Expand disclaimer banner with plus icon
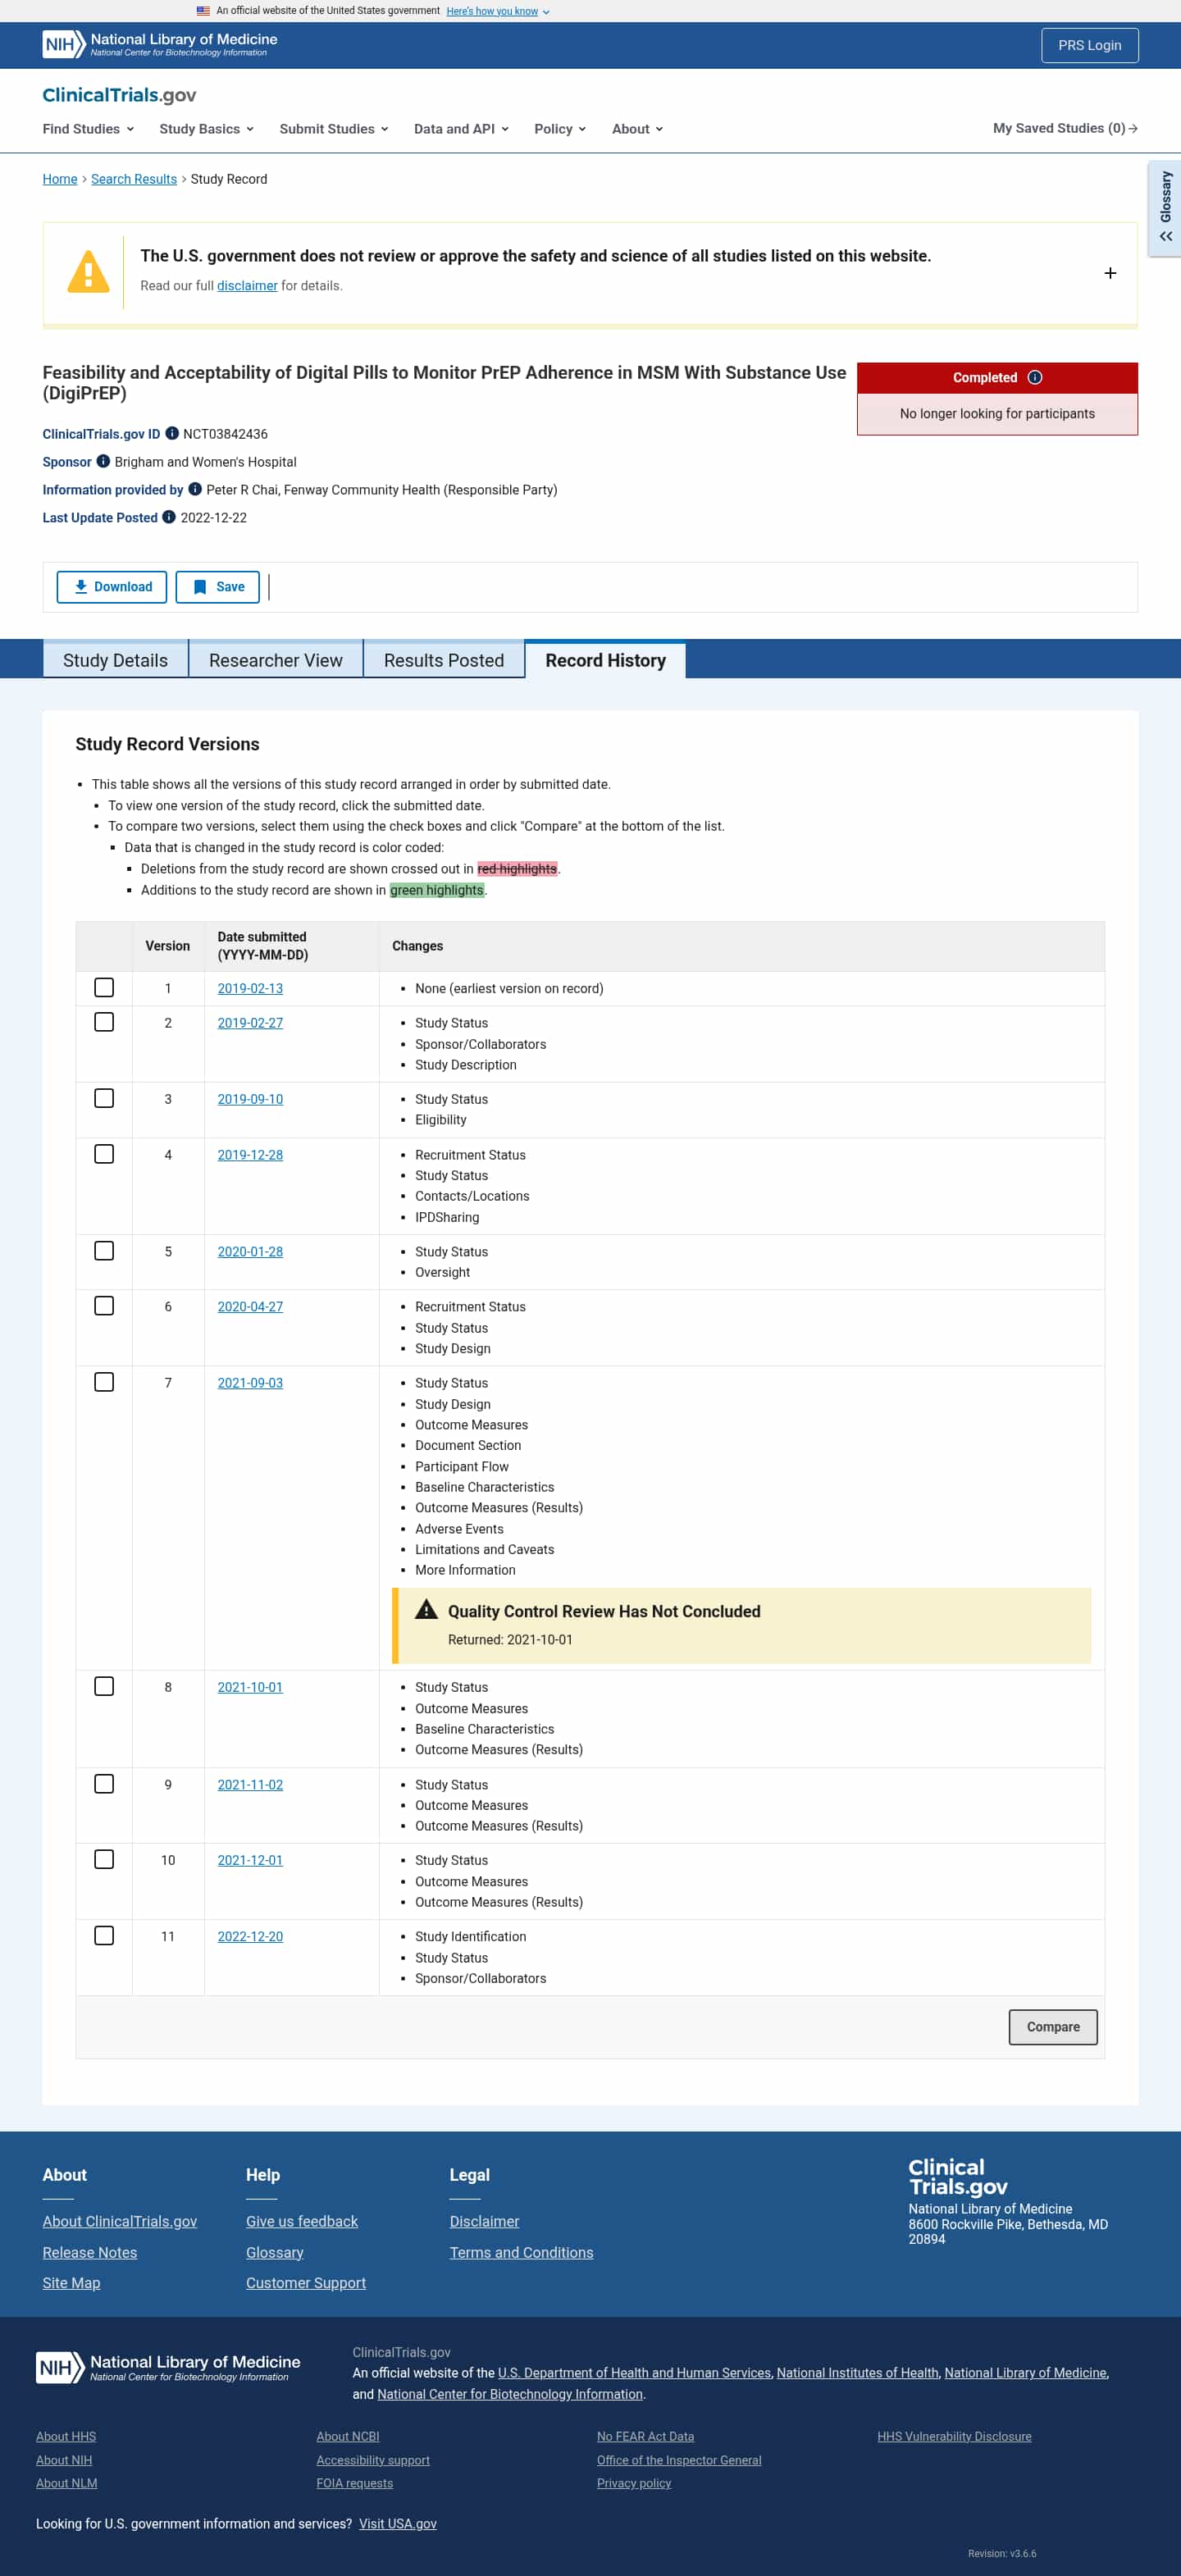The height and width of the screenshot is (2576, 1181). coord(1110,273)
